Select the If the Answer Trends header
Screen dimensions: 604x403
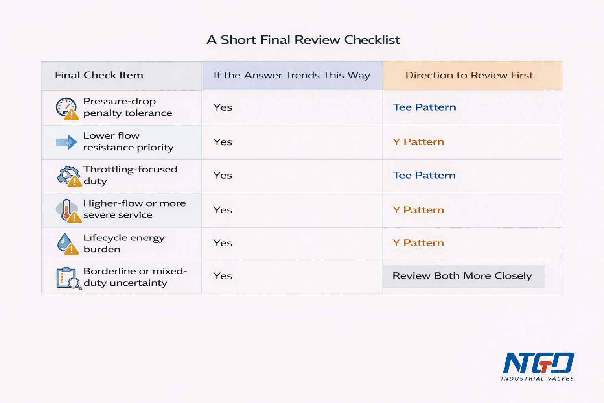292,76
